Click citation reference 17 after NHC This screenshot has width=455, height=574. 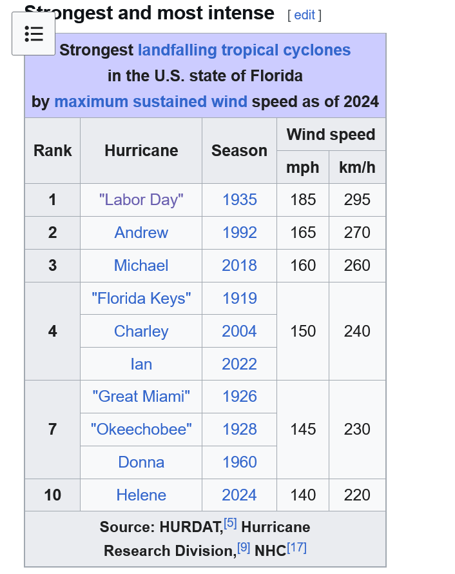296,548
